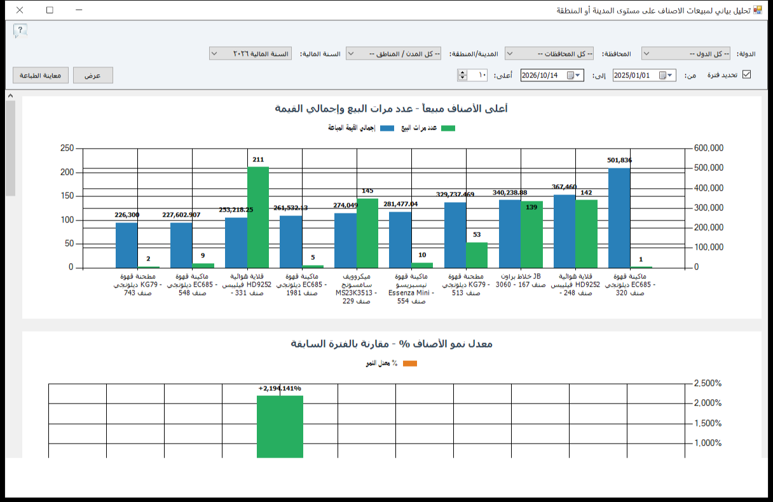Screen dimensions: 773x502
Task: Open معاينة الطباعة print preview
Action: coord(41,75)
